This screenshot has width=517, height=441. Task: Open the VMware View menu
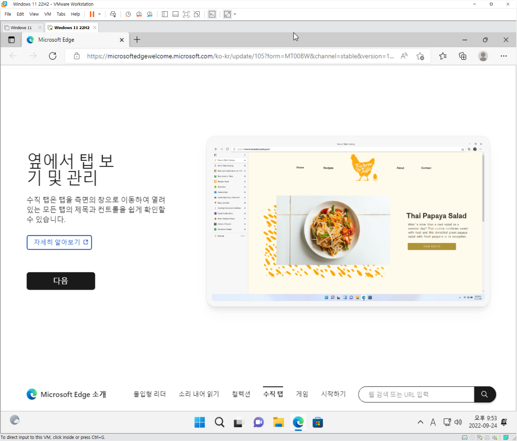pyautogui.click(x=34, y=14)
